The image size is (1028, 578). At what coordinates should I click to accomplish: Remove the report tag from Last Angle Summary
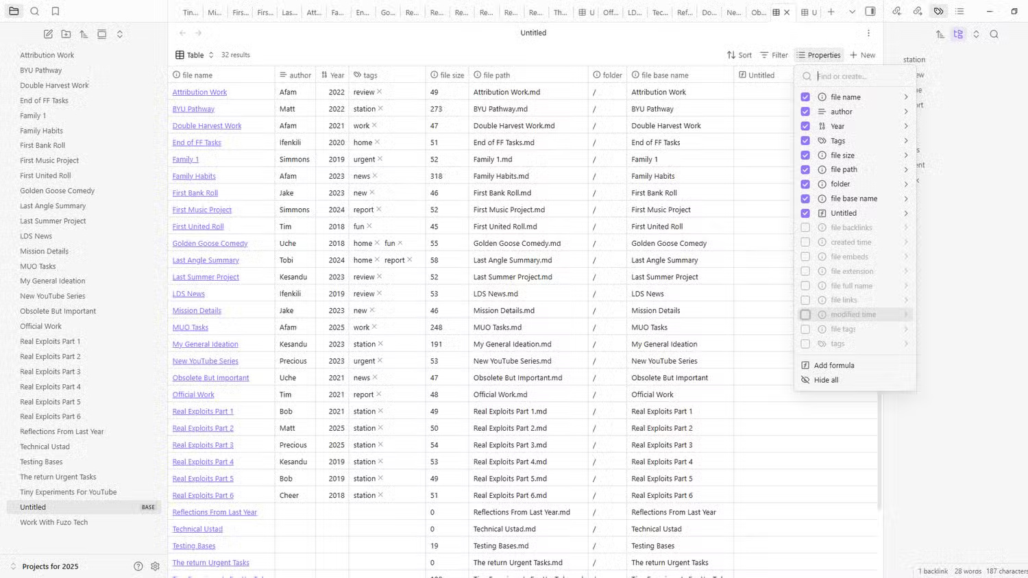coord(410,260)
